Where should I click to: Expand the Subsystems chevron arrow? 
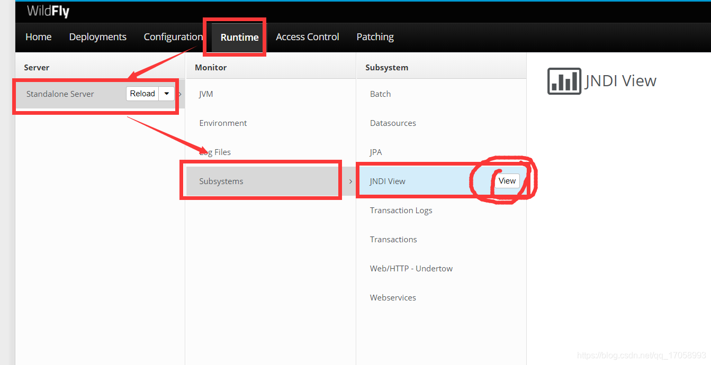click(350, 181)
